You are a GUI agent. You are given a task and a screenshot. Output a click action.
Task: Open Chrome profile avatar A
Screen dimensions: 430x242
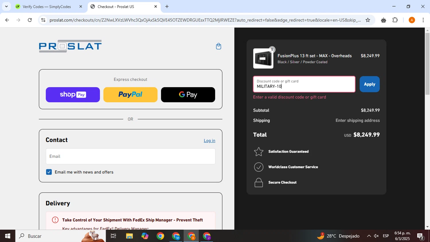(x=412, y=20)
